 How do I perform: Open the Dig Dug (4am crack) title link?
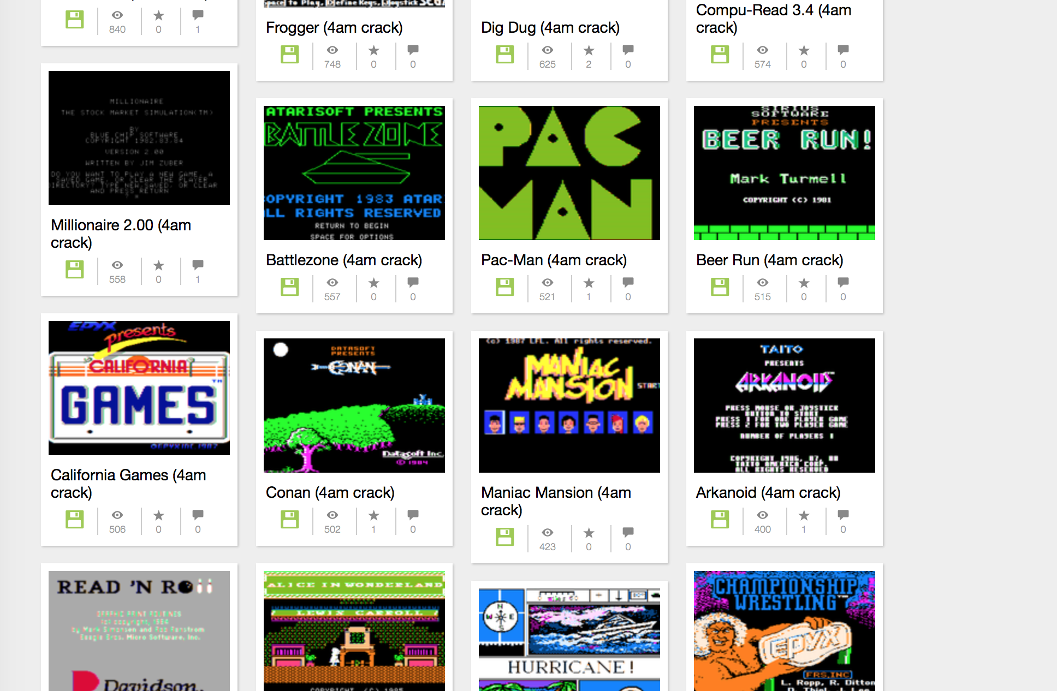pyautogui.click(x=550, y=28)
